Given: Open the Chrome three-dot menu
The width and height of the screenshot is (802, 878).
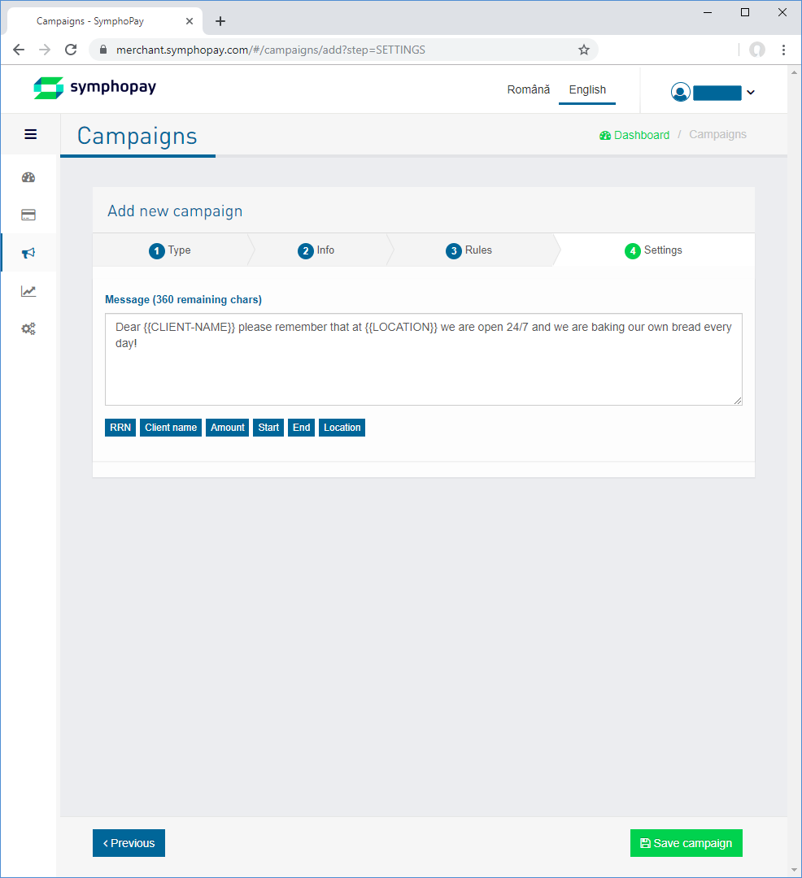Looking at the screenshot, I should click(x=783, y=50).
